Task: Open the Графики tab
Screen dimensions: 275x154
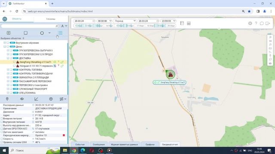Action: (x=150, y=145)
